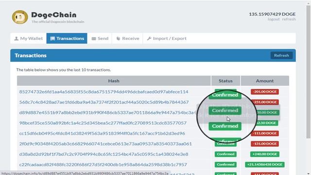Open transaction hash starting with d89d887e4551

pos(106,112)
